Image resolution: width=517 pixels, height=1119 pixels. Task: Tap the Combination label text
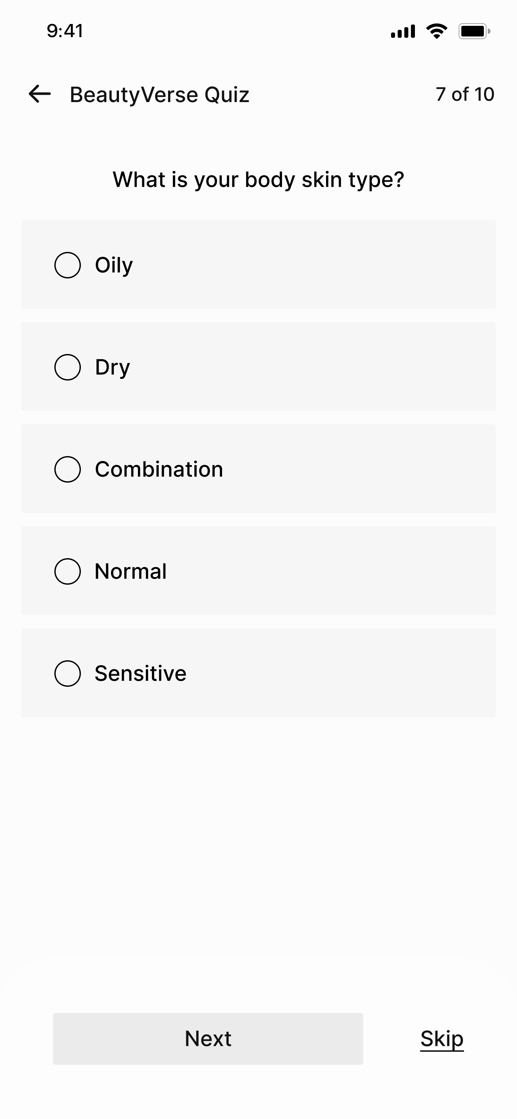[159, 469]
